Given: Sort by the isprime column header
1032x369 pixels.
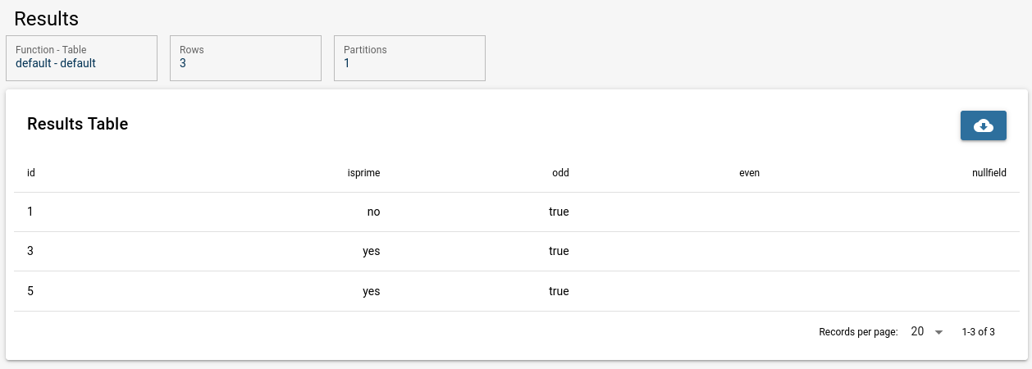Looking at the screenshot, I should (363, 173).
